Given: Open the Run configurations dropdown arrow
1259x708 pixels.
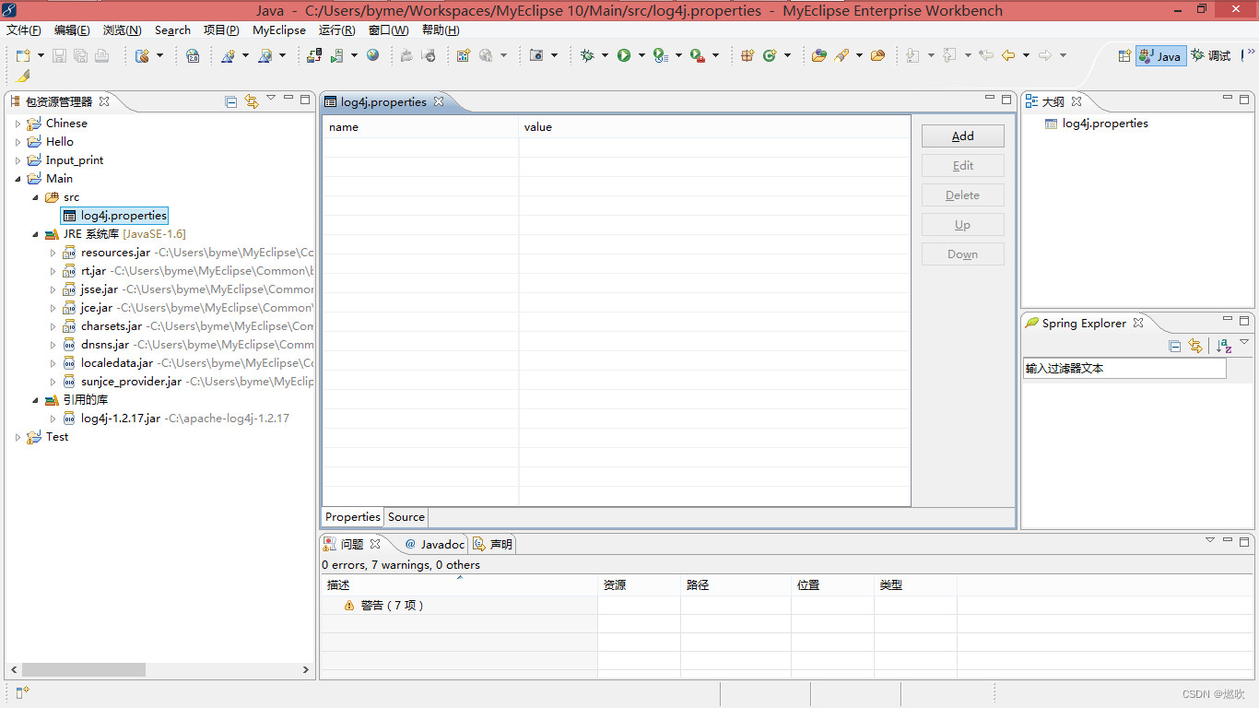Looking at the screenshot, I should [641, 55].
